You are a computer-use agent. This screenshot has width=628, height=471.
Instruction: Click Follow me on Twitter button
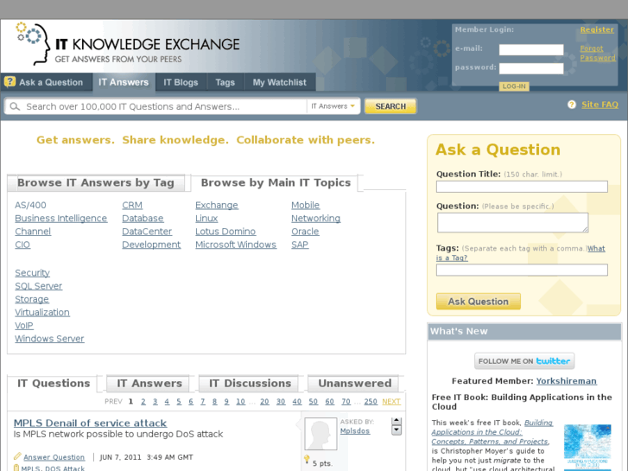pyautogui.click(x=524, y=360)
